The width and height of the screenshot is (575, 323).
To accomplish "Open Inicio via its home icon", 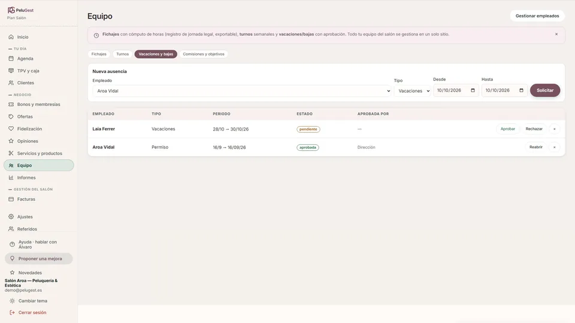I will (x=11, y=37).
